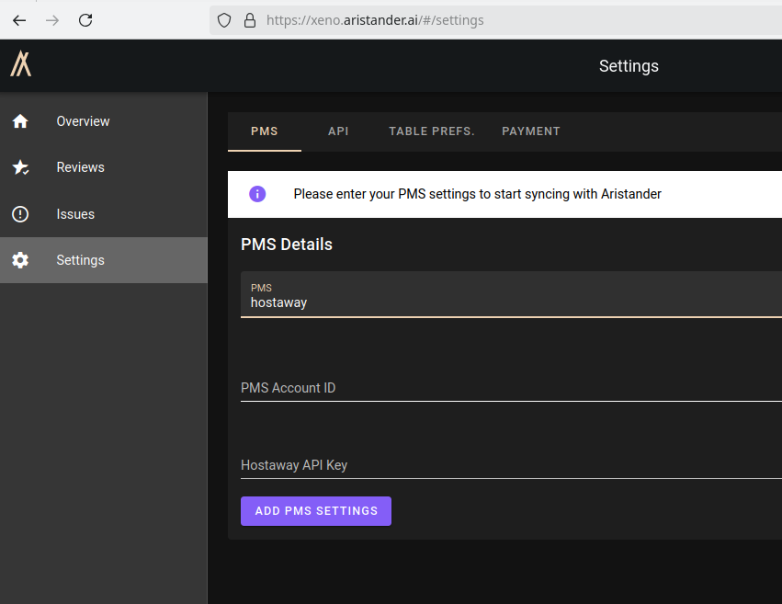Click the Aristander logo
Screen dimensions: 782x604
21,64
